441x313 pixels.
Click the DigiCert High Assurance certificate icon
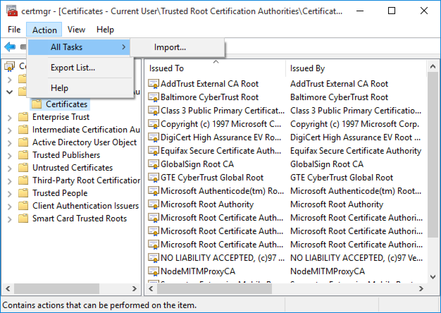(154, 137)
